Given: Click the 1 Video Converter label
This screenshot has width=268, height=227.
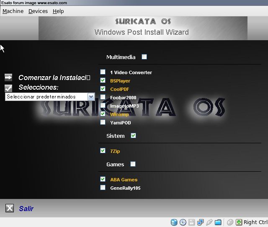Looking at the screenshot, I should tap(131, 72).
